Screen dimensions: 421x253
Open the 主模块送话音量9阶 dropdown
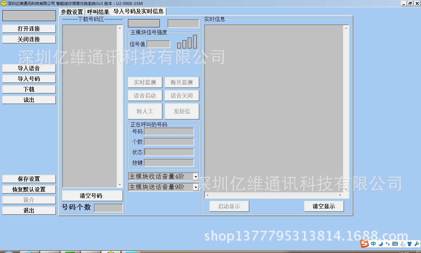tap(196, 187)
